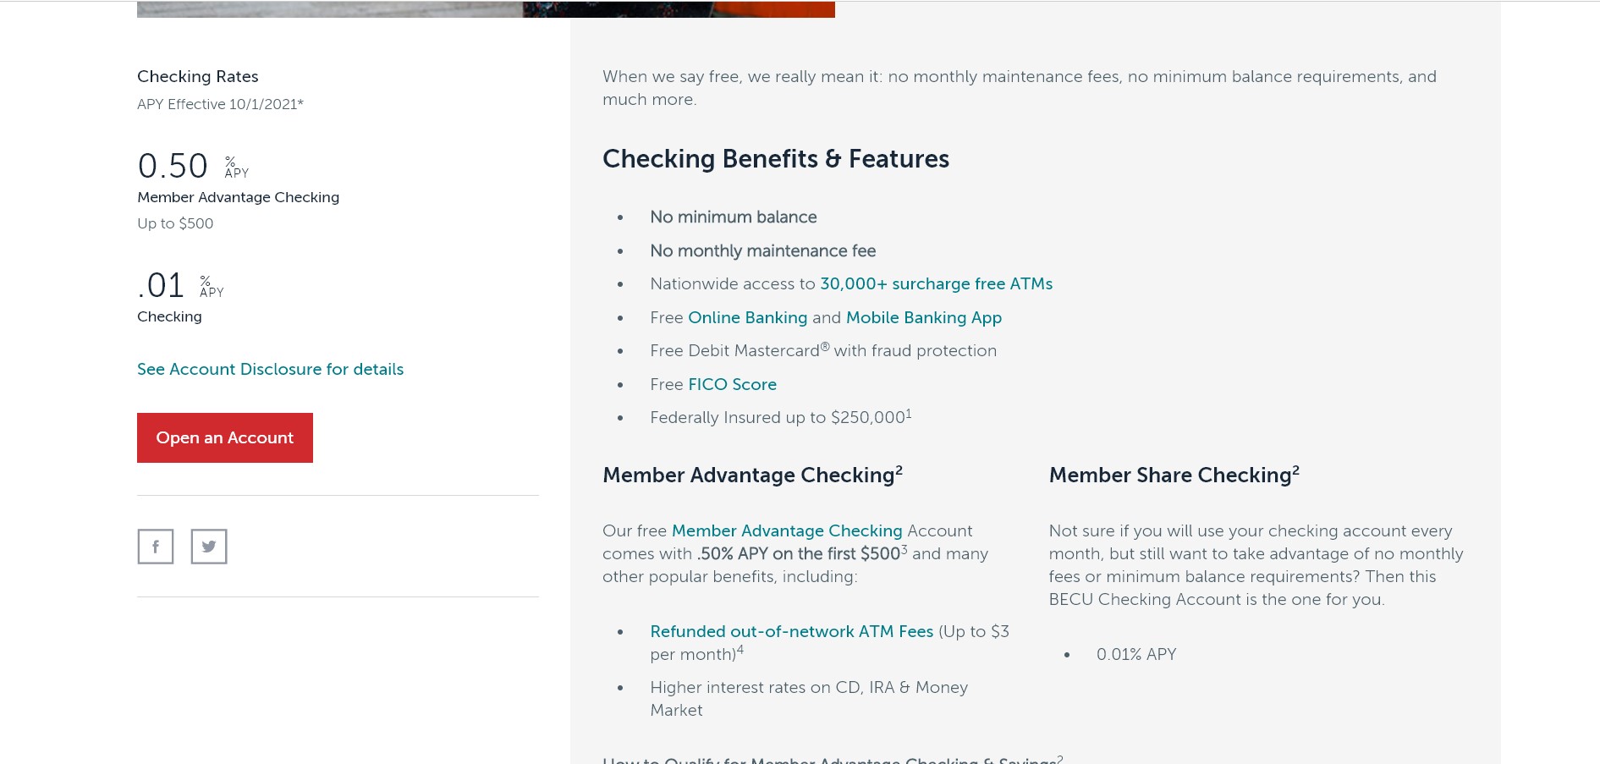Follow the Mobile Banking App link
The height and width of the screenshot is (764, 1600).
pos(924,317)
